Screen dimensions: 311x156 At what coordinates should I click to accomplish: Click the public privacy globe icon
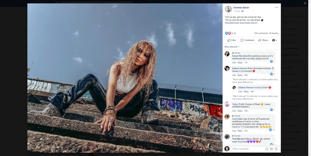tap(243, 11)
